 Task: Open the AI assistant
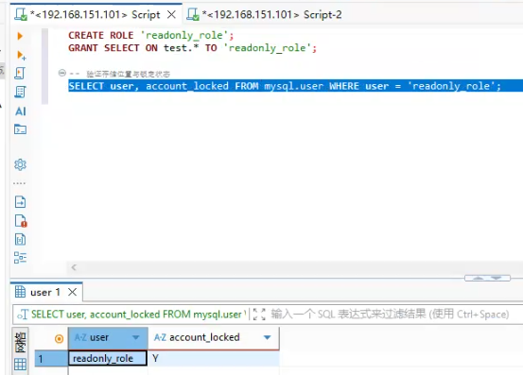click(21, 111)
